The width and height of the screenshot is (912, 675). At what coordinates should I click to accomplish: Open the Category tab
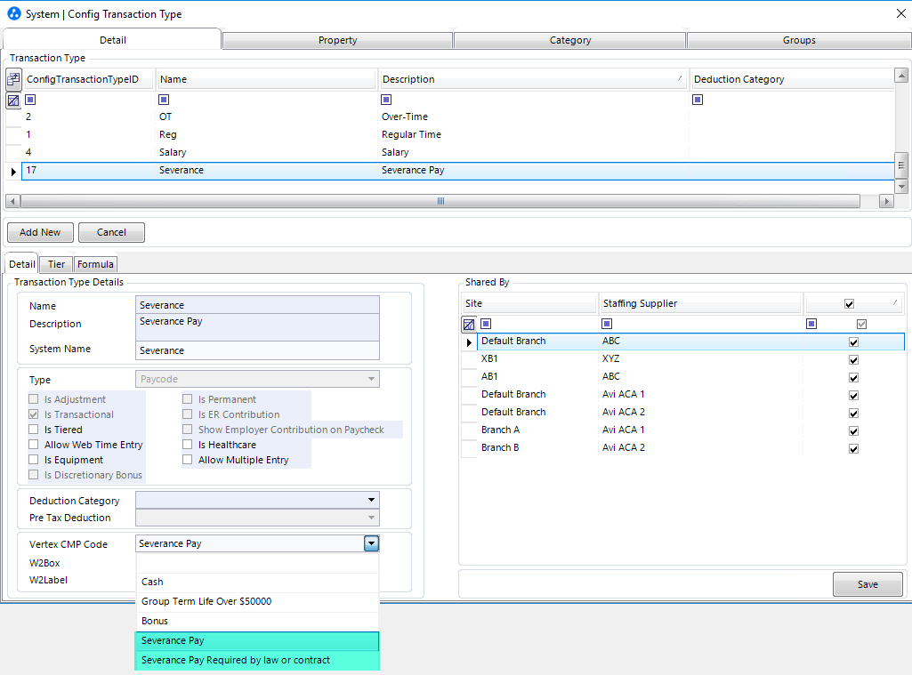pyautogui.click(x=570, y=40)
